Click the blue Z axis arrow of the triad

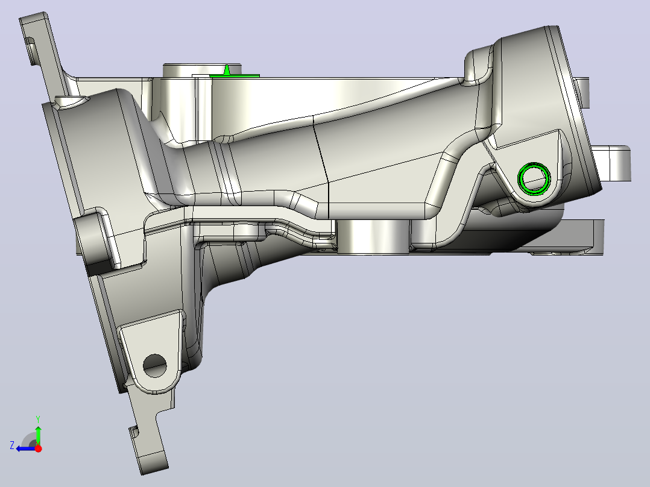click(x=25, y=448)
